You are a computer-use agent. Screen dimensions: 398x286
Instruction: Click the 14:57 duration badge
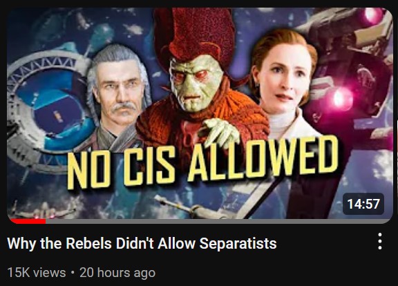click(363, 204)
